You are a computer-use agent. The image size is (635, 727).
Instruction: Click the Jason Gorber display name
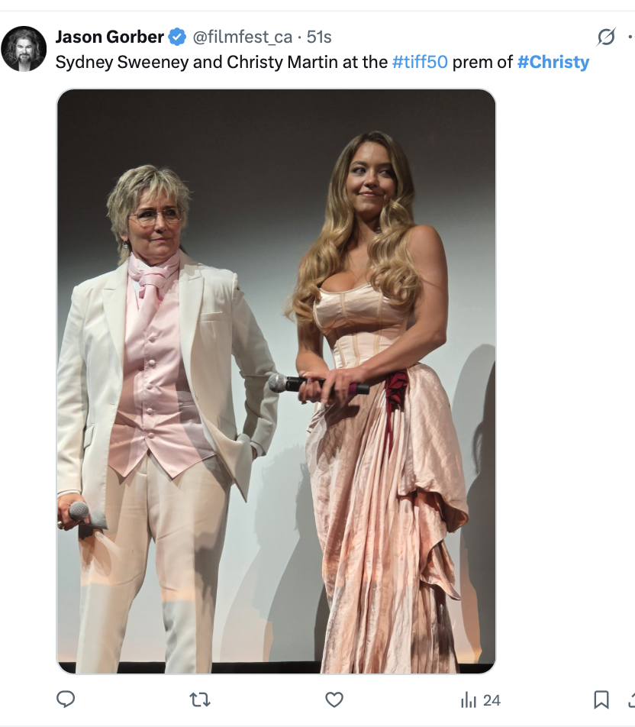[109, 37]
